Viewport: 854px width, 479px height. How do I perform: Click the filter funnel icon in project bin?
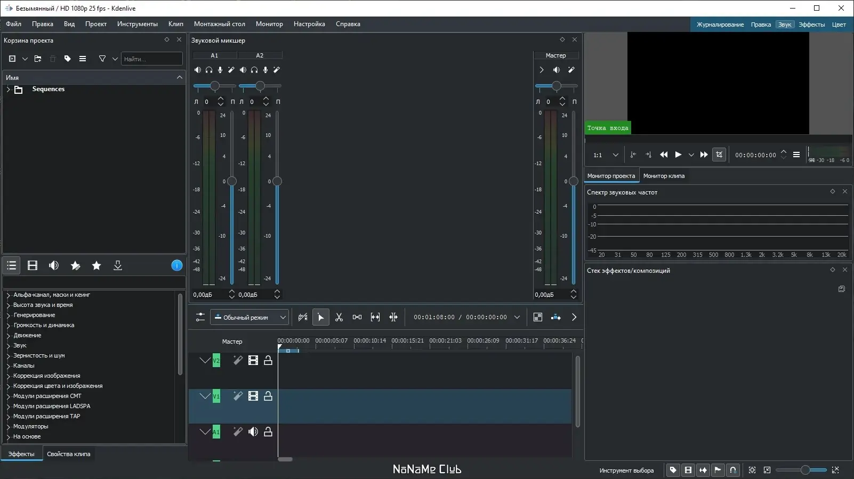click(x=102, y=59)
